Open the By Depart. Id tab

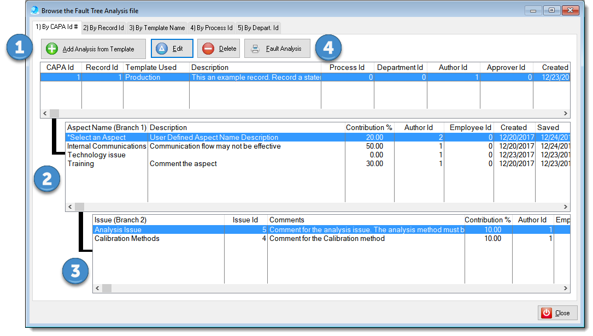tap(258, 27)
